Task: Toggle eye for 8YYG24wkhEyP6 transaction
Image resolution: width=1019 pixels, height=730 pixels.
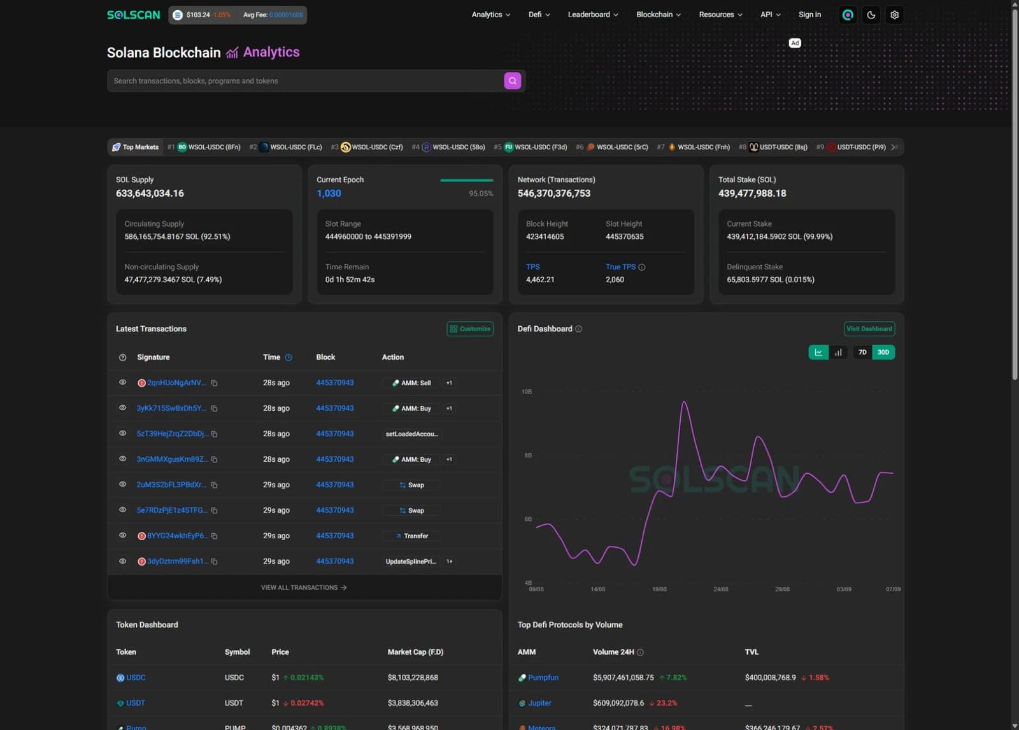Action: [122, 535]
